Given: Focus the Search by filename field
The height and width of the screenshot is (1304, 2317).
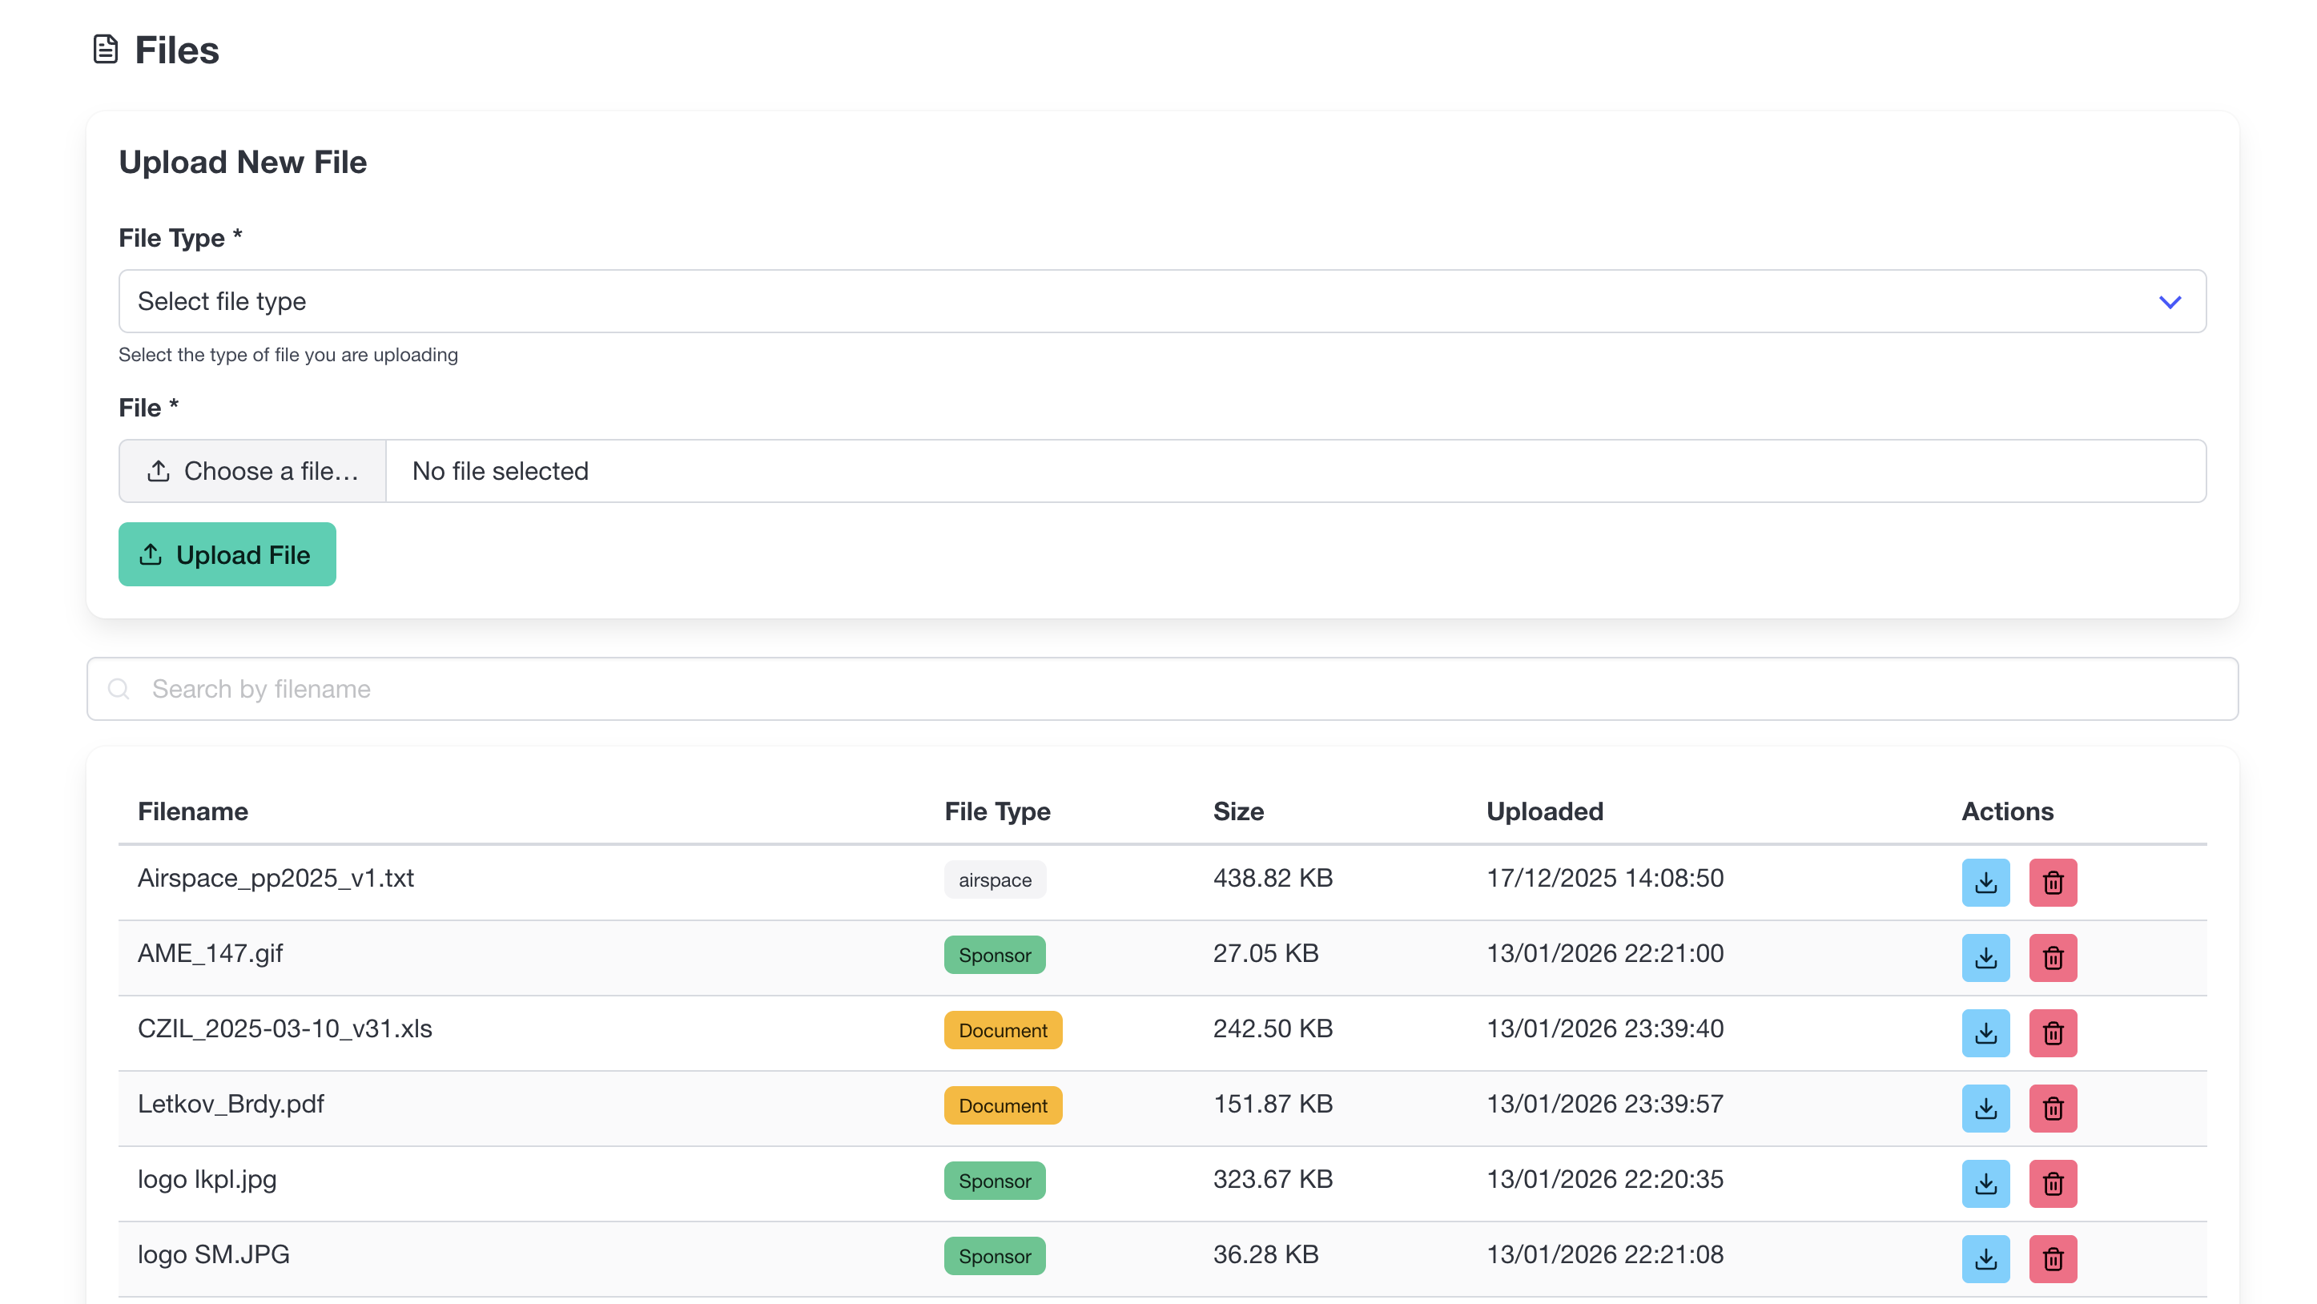Looking at the screenshot, I should [1161, 689].
